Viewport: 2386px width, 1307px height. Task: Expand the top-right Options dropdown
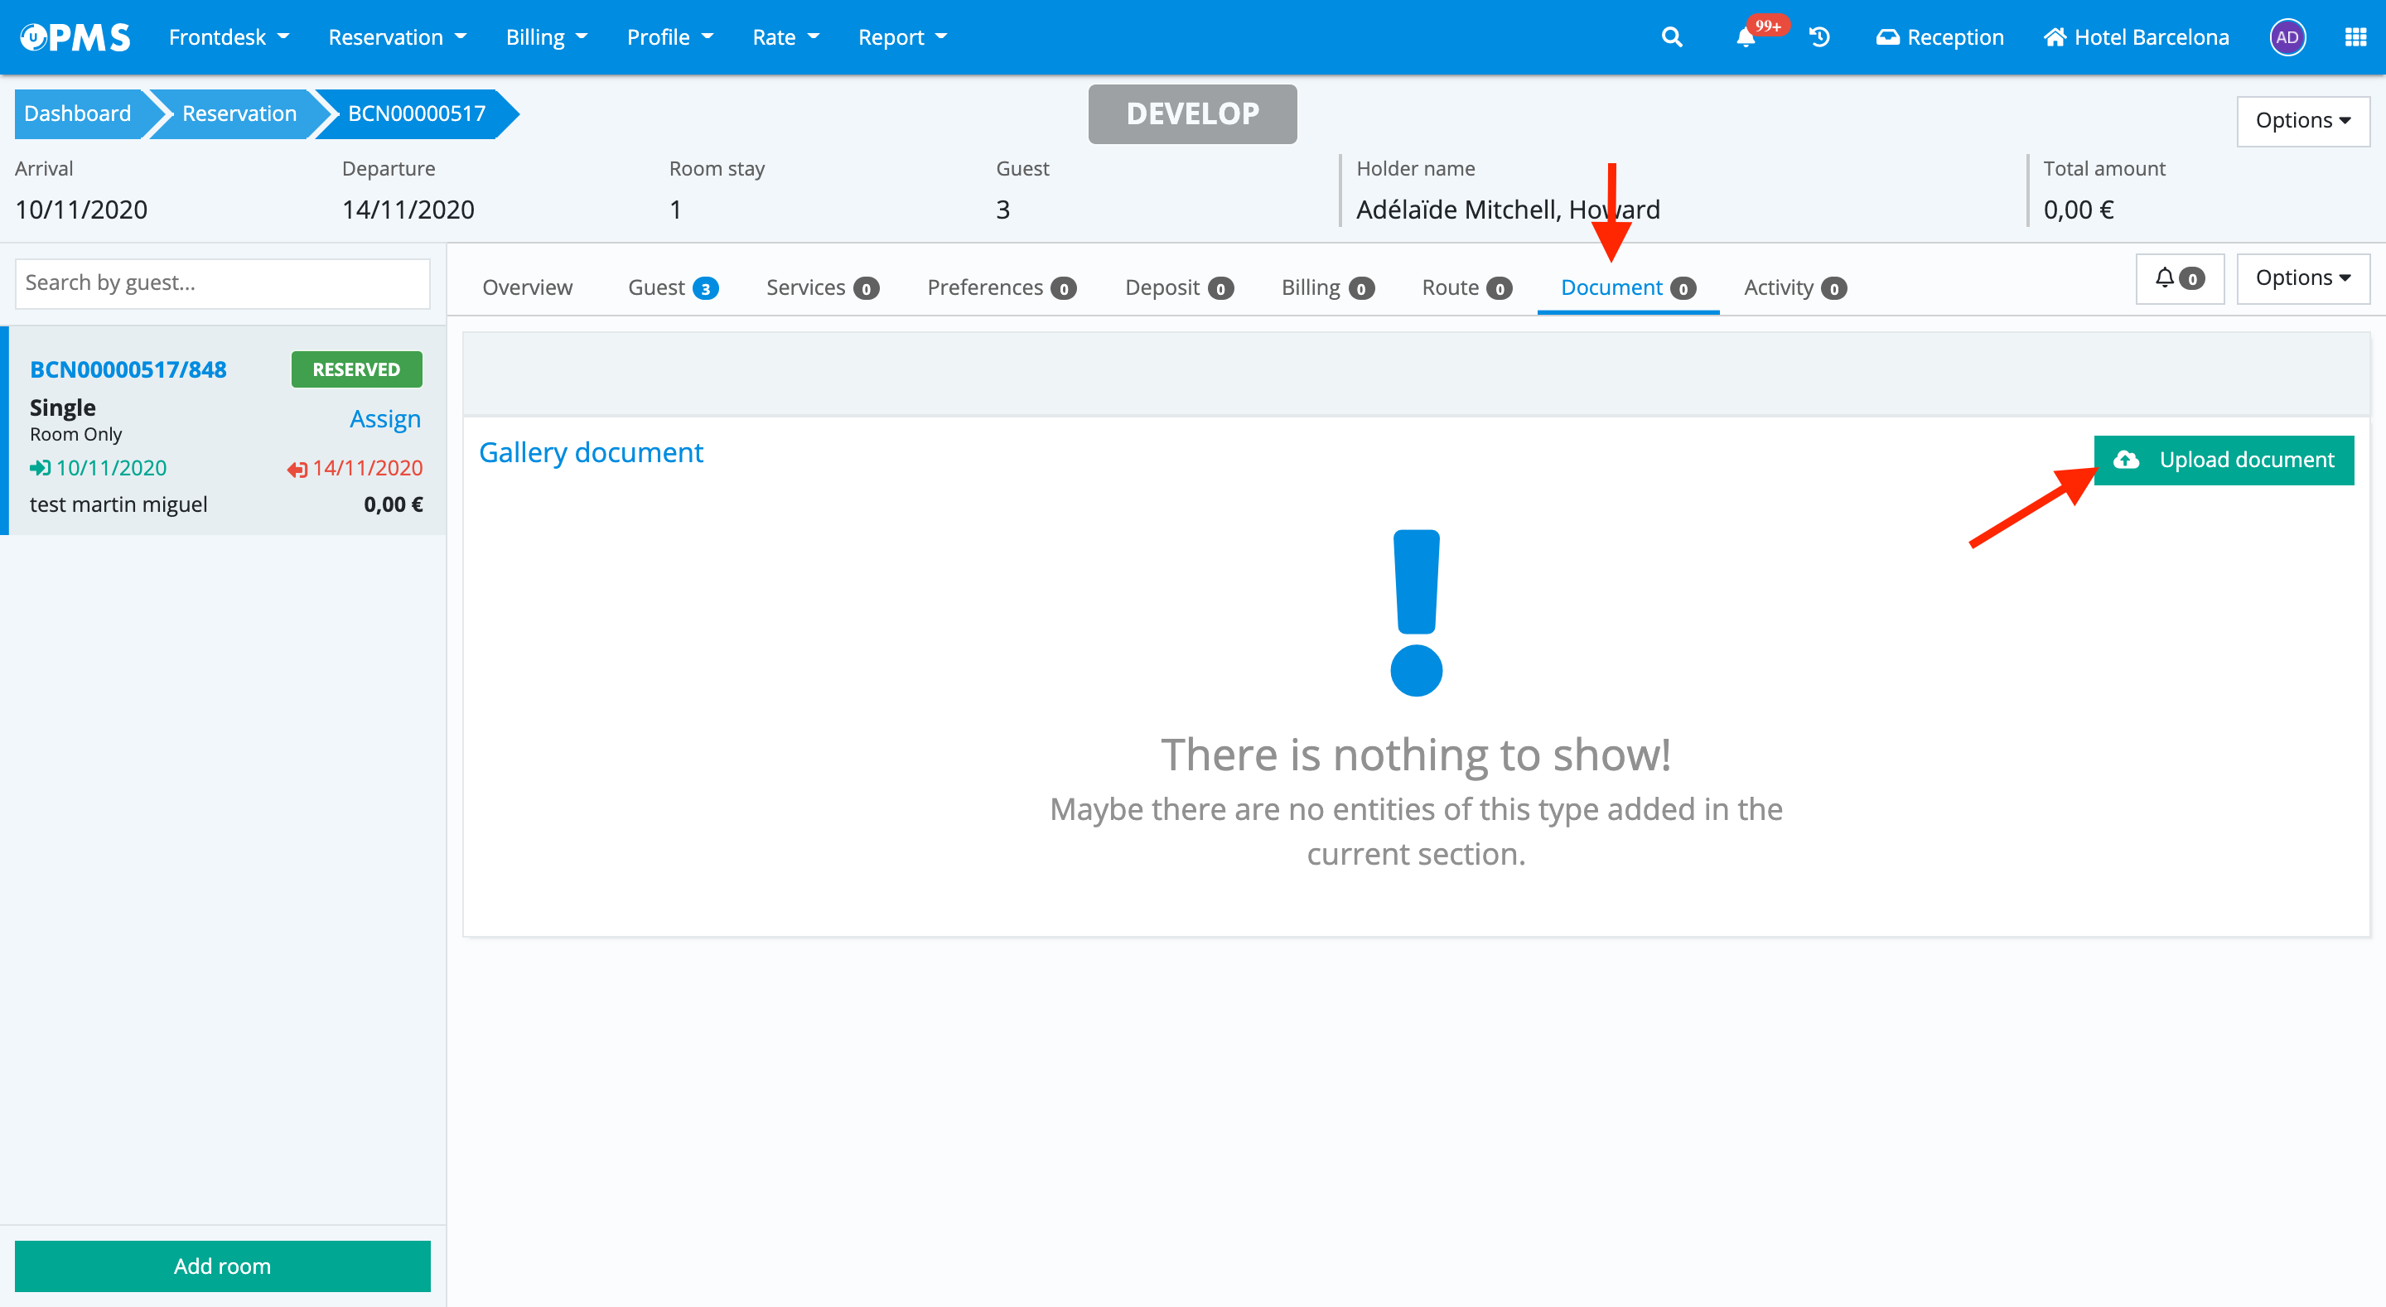click(2302, 120)
